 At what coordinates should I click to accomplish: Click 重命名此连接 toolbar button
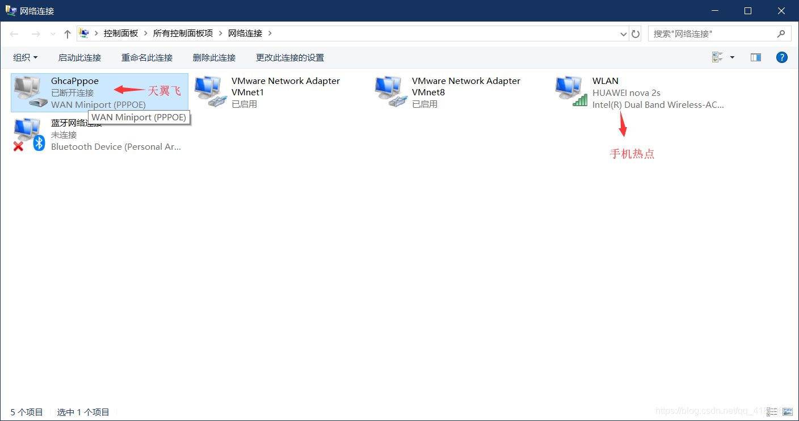click(147, 57)
